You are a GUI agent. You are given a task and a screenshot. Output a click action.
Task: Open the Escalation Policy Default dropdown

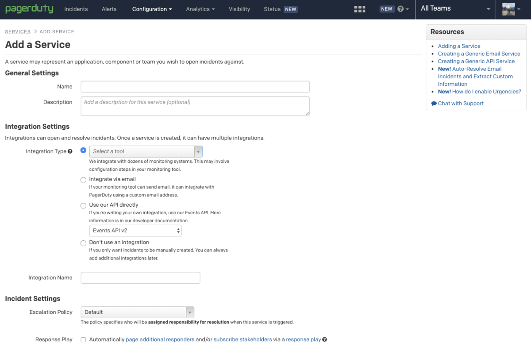138,312
